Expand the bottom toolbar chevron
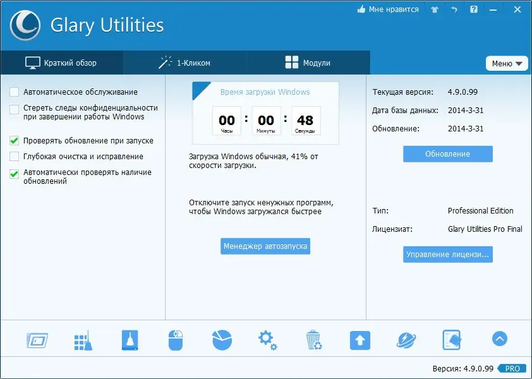 tap(499, 339)
